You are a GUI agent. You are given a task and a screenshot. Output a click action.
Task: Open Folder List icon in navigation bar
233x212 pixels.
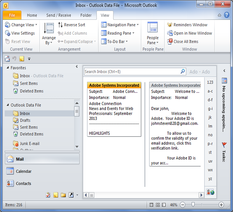click(x=63, y=195)
